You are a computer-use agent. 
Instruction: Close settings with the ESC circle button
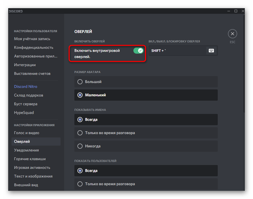coord(232,34)
